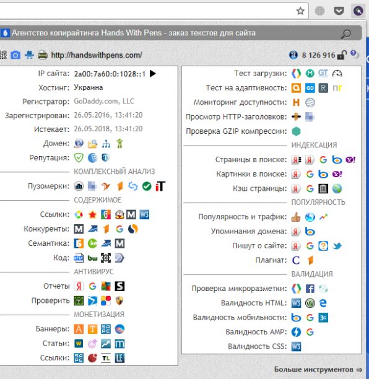This screenshot has height=379, width=369.
Task: Click the Alexa rank 8 126 916 value
Action: (x=318, y=55)
